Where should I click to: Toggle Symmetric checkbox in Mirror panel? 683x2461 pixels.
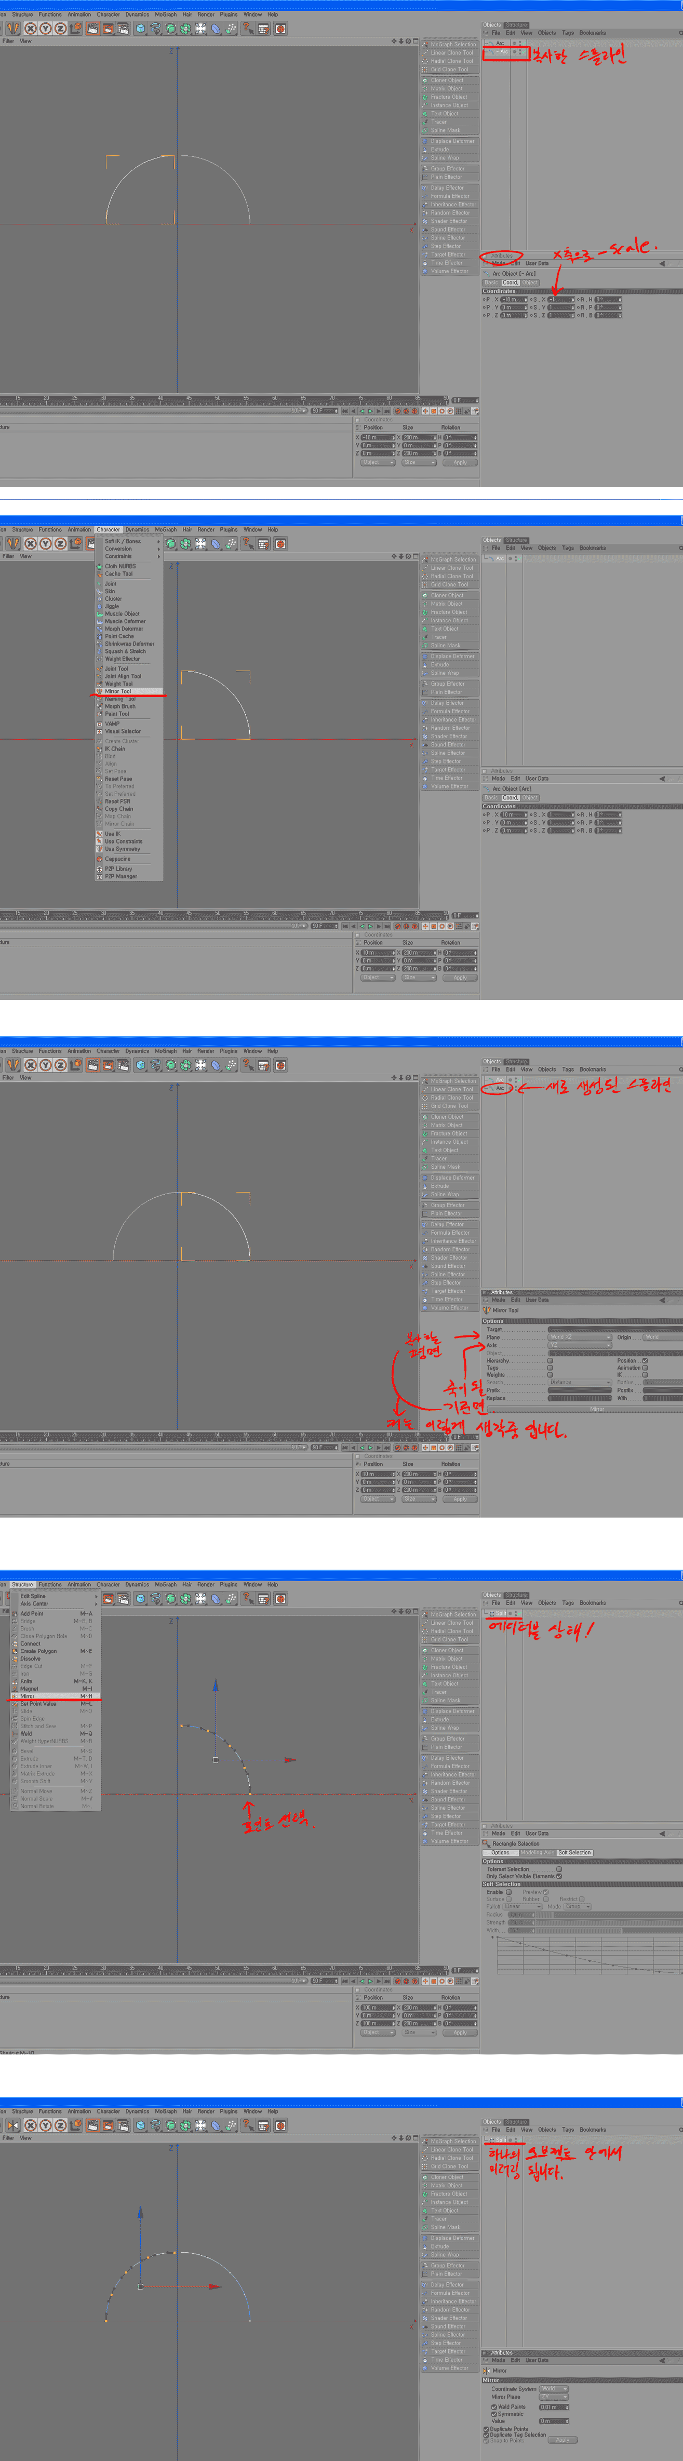pyautogui.click(x=494, y=2414)
